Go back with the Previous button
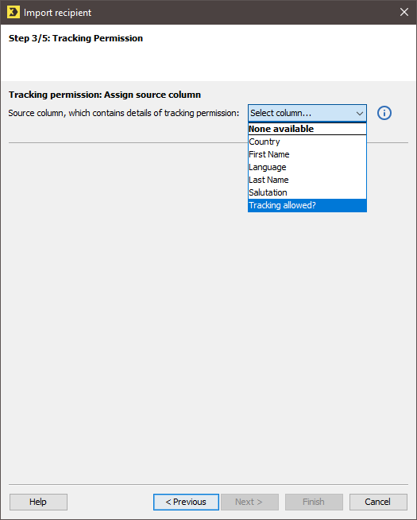Image resolution: width=417 pixels, height=520 pixels. click(x=186, y=502)
